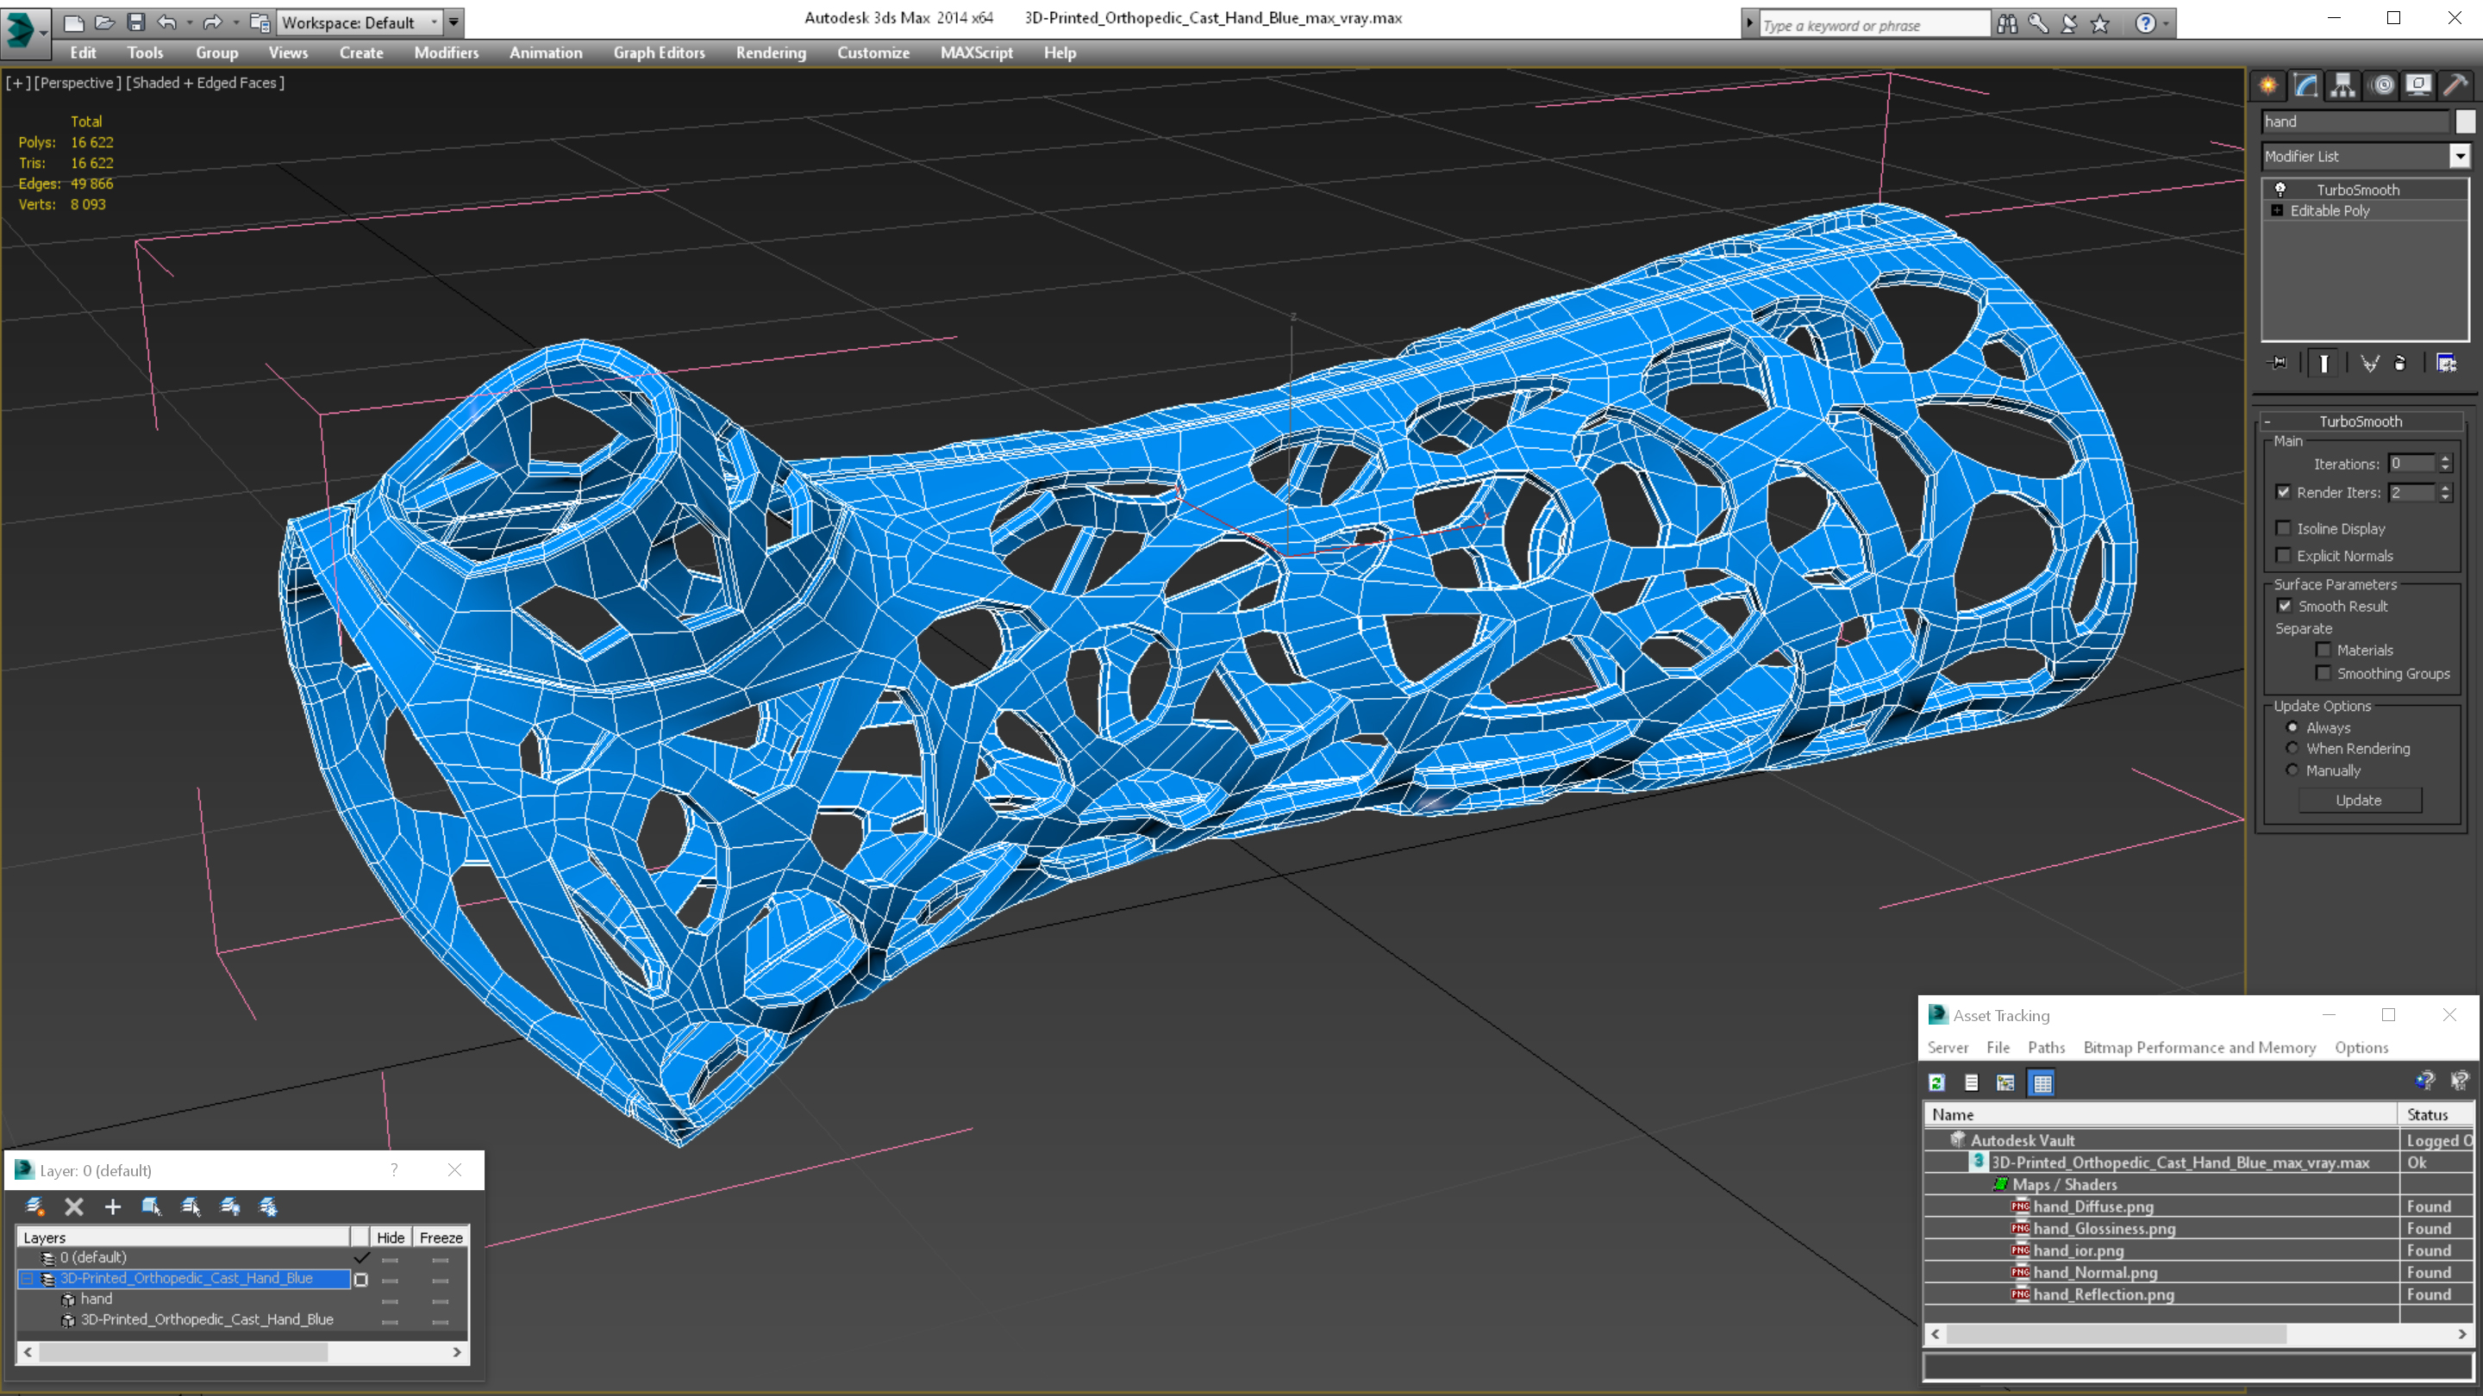2483x1396 pixels.
Task: Remove the modifier with the trash can icon
Action: (2400, 363)
